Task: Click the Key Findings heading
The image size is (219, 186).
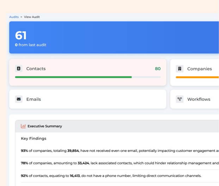Action: tap(34, 138)
